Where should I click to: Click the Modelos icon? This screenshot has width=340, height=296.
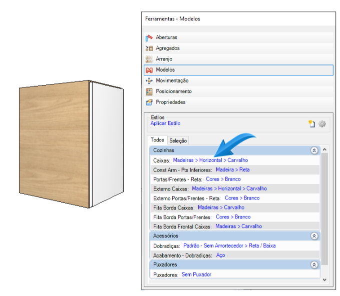click(x=149, y=70)
